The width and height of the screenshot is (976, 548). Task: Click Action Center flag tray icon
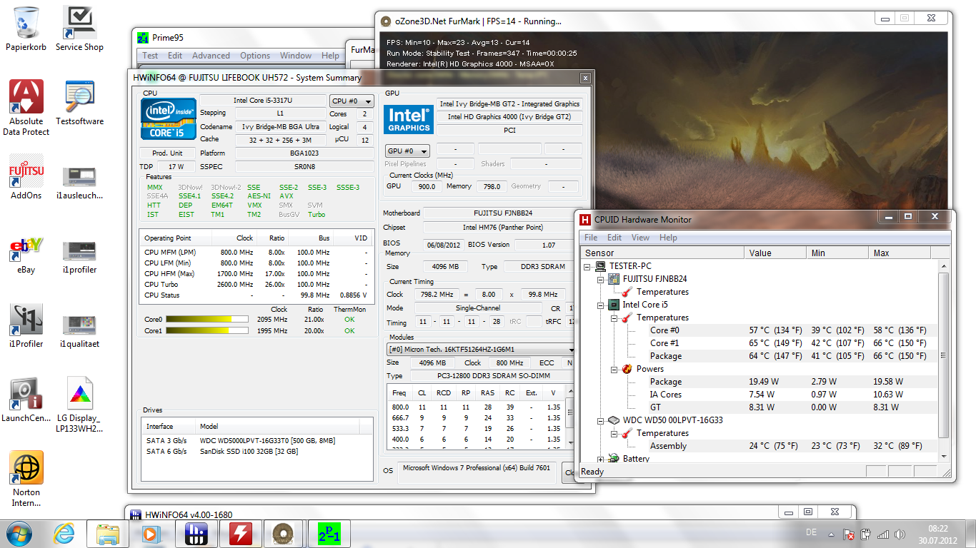click(x=850, y=534)
